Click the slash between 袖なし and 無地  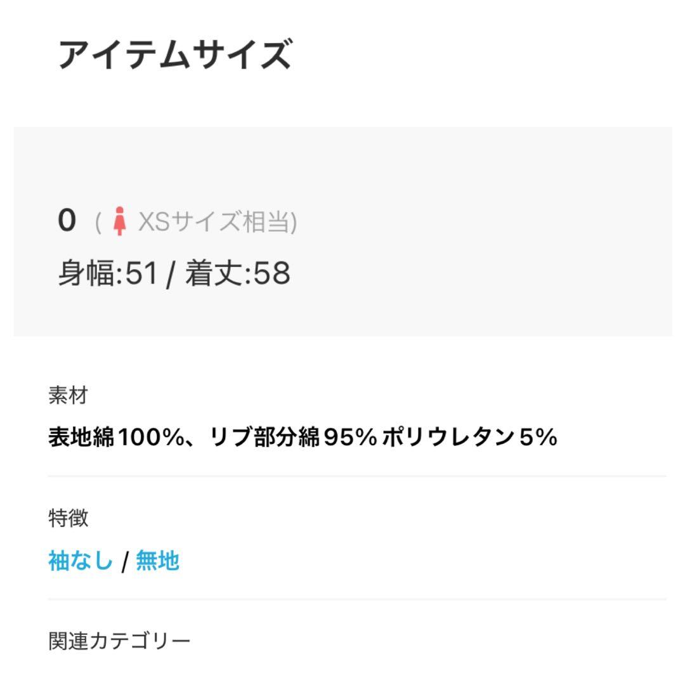click(125, 561)
